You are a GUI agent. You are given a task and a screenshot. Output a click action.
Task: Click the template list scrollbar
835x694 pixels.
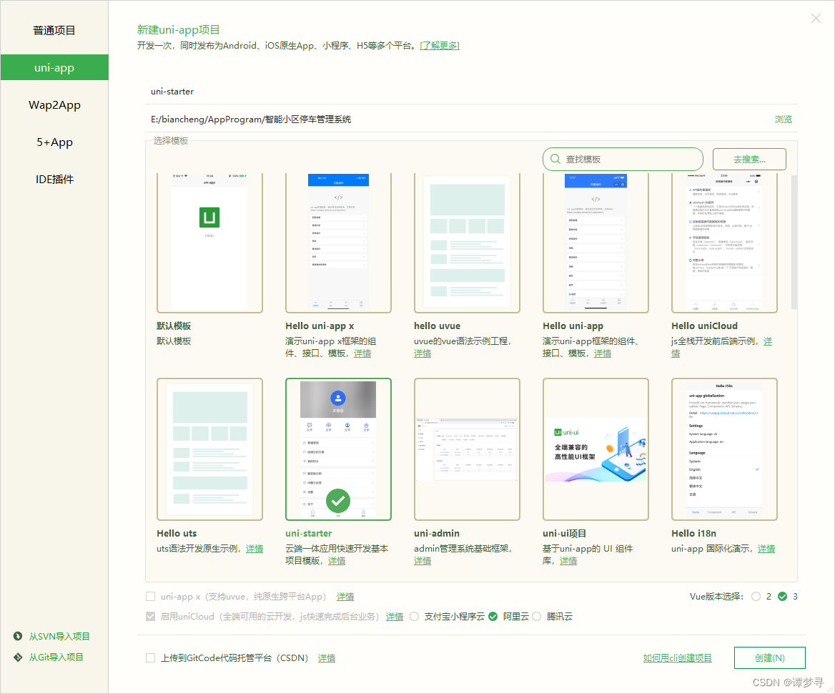coord(794,243)
